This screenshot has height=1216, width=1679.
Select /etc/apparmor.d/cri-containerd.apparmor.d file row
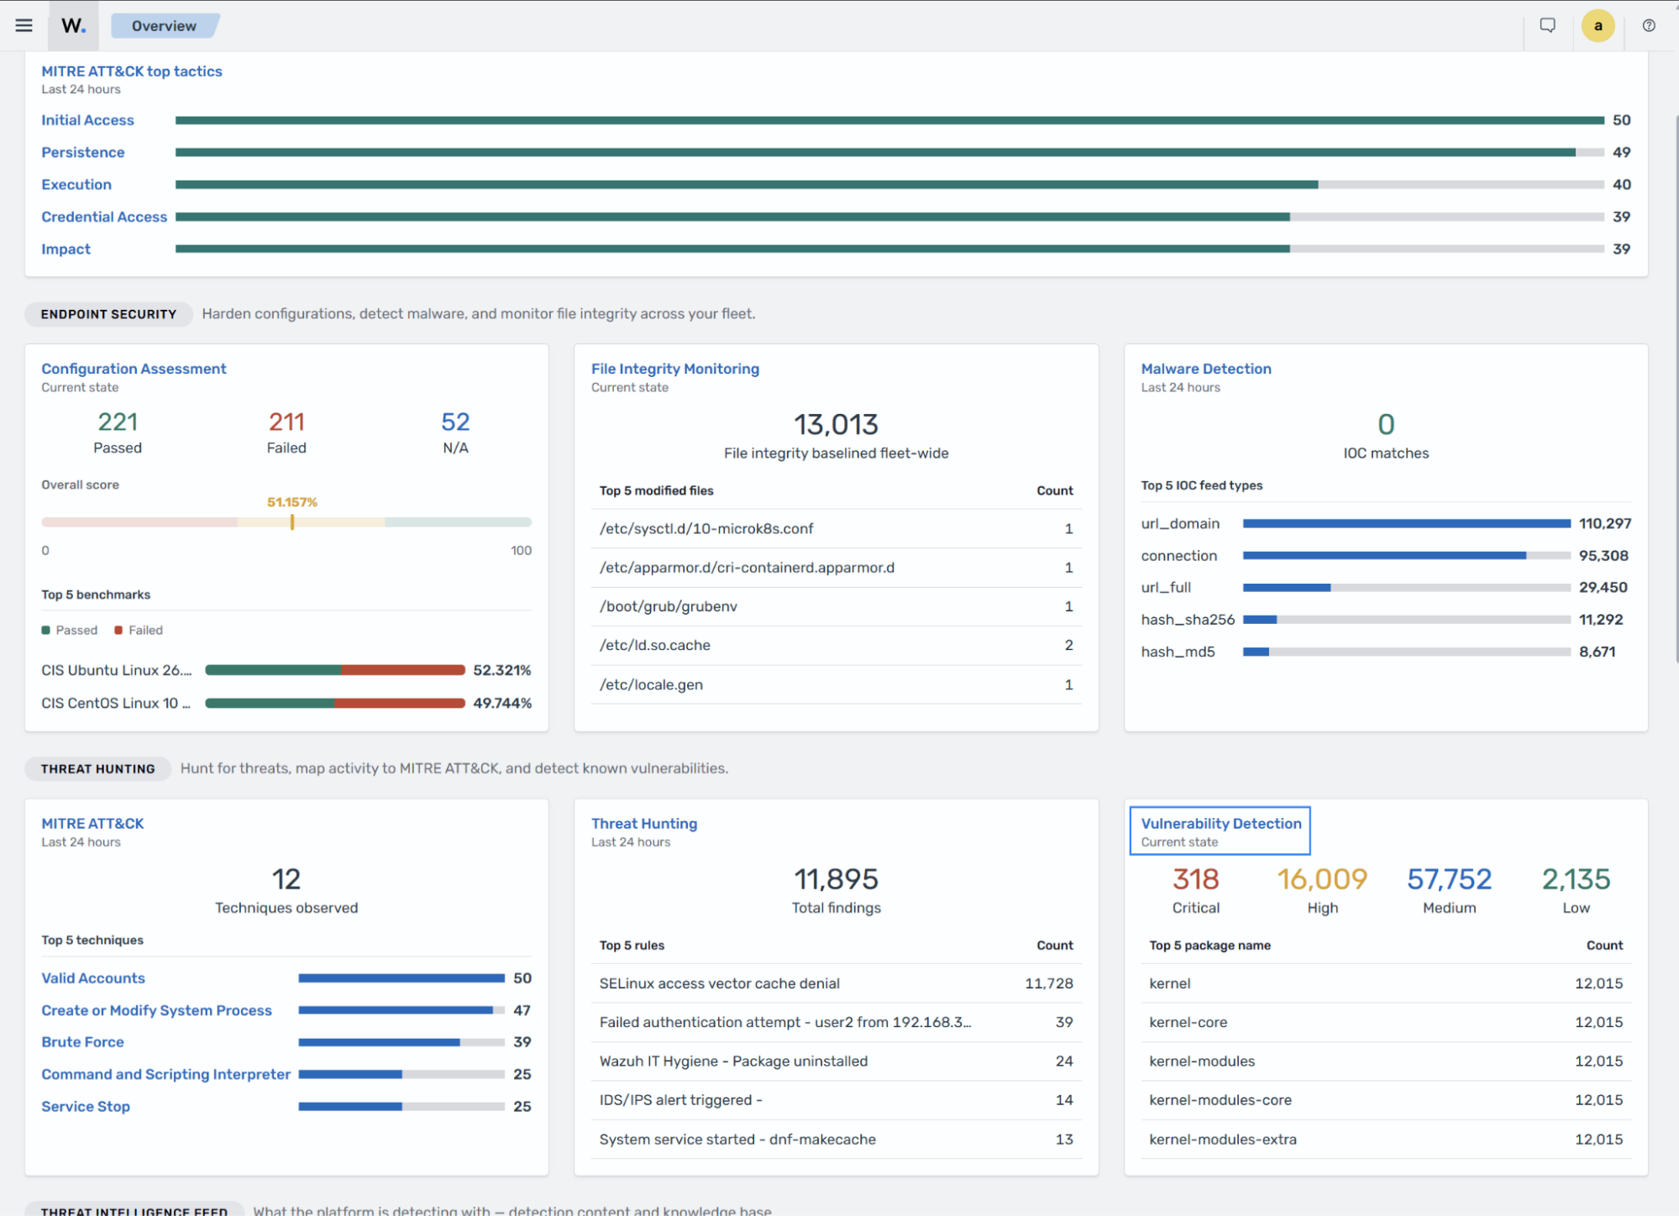pyautogui.click(x=836, y=568)
